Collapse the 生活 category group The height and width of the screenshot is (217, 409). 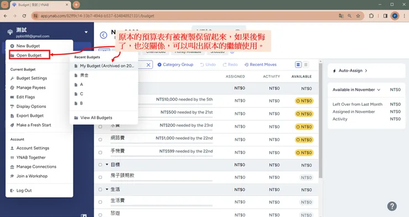click(x=107, y=189)
